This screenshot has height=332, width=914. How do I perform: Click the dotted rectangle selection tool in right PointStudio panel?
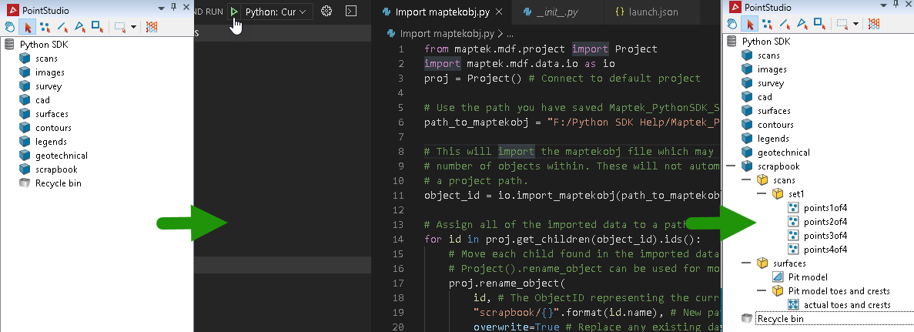pos(842,23)
